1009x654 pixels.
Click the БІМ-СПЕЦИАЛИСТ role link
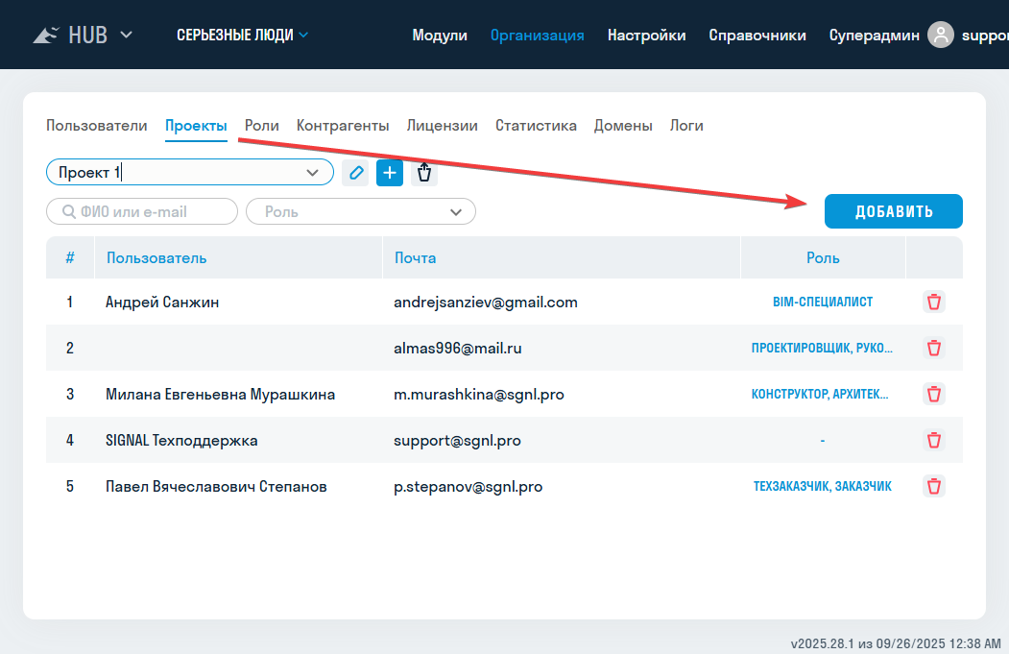[x=823, y=302]
